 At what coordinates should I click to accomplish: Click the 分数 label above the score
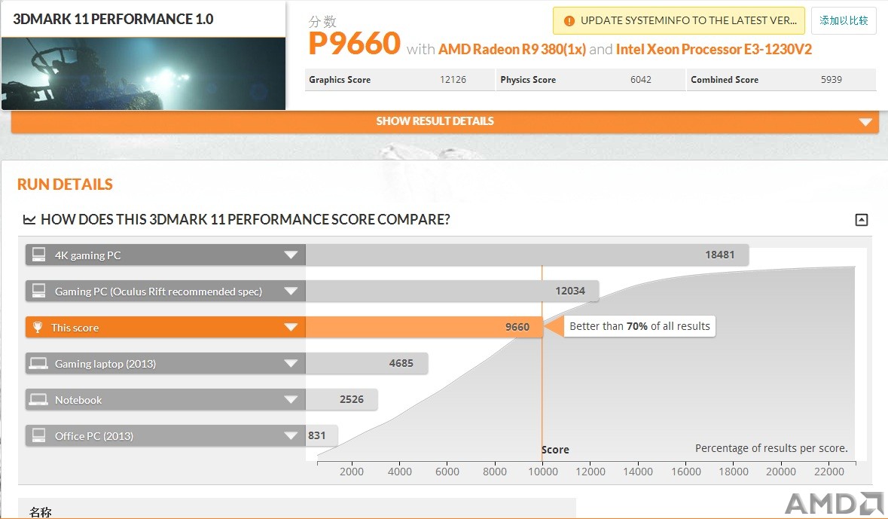pos(322,22)
